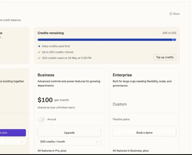This screenshot has height=155, width=192.
Task: Click the Flexible plans text under Enterprise
Action: [x=121, y=119]
